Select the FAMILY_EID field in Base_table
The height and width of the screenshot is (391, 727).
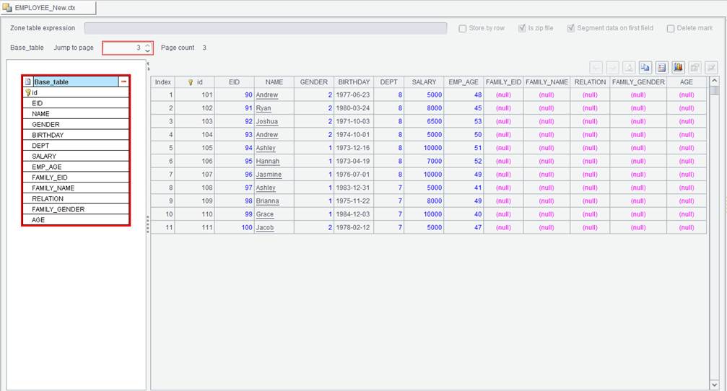click(76, 177)
